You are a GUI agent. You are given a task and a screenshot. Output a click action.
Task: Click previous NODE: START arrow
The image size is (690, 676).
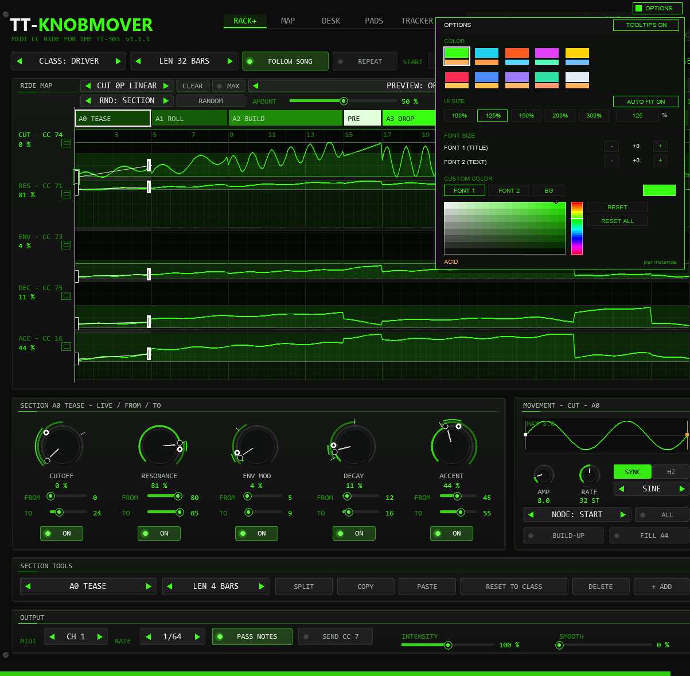pos(531,515)
